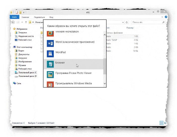Screen dimensions: 177x137
Task: Select Этот компьютер in navigation pane
Action: (24, 47)
